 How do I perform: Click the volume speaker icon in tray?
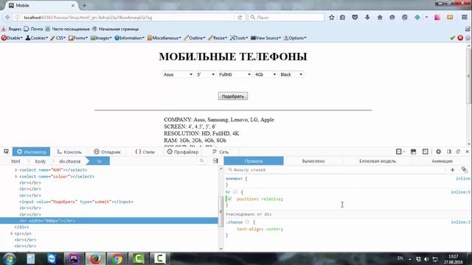pyautogui.click(x=426, y=259)
